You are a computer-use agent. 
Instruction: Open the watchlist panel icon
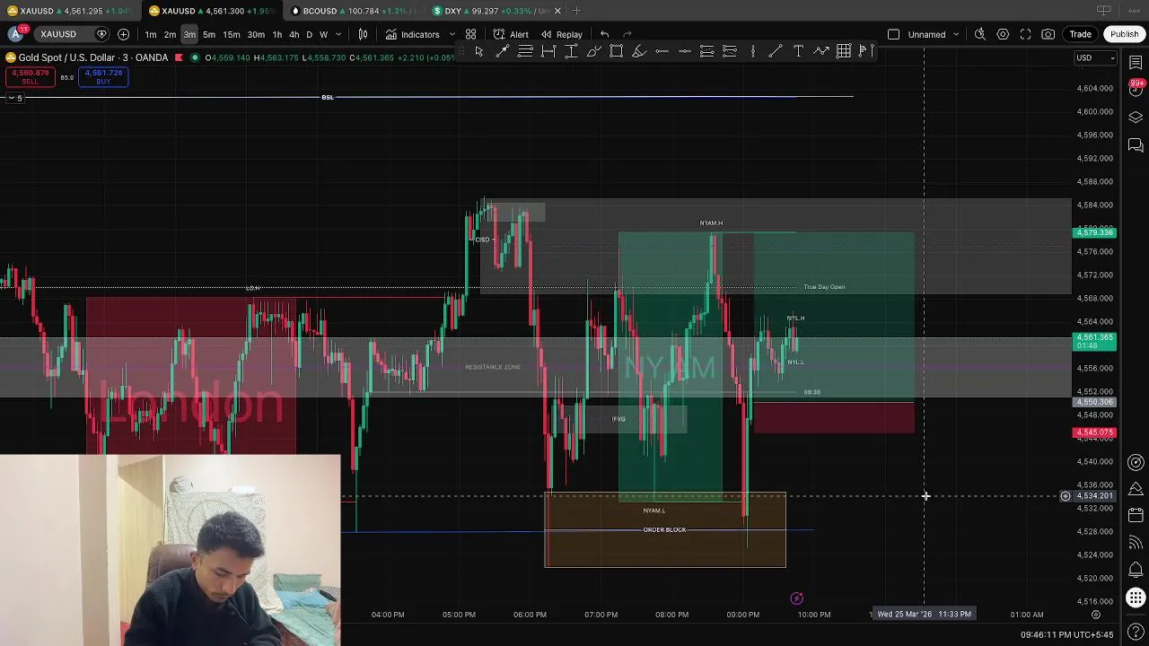[x=1136, y=62]
